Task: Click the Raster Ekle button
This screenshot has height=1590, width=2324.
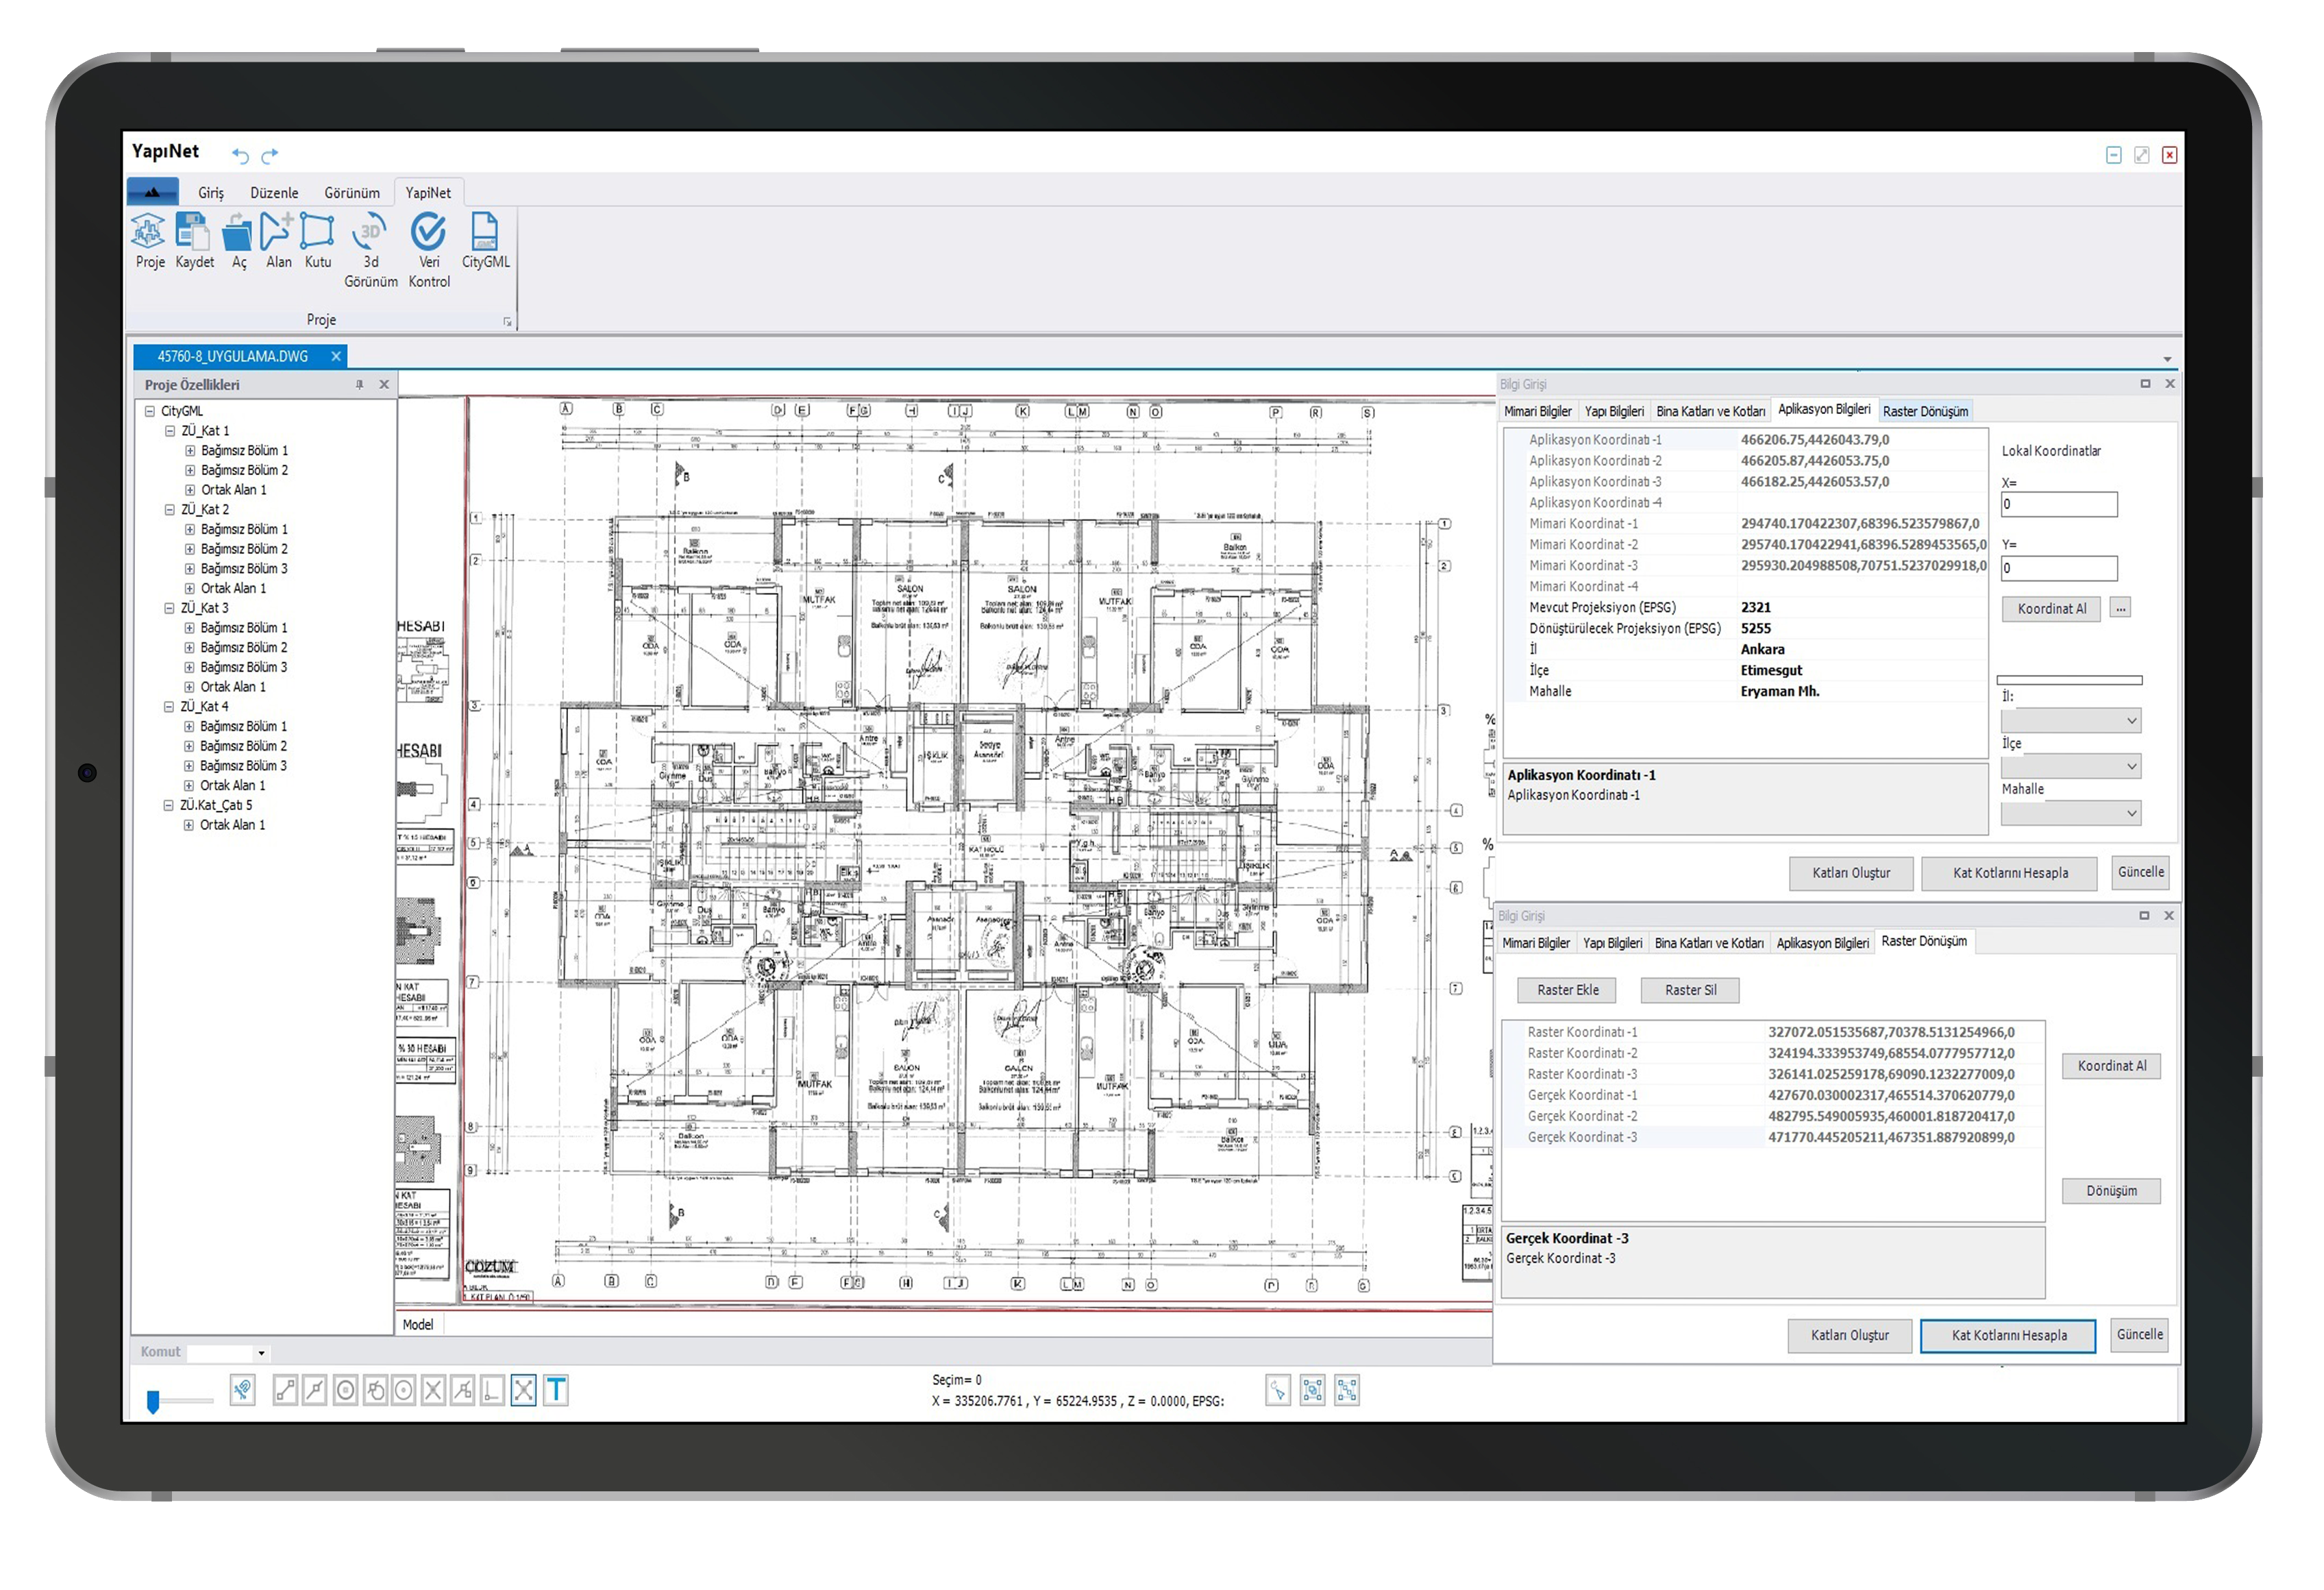Action: coord(1567,990)
